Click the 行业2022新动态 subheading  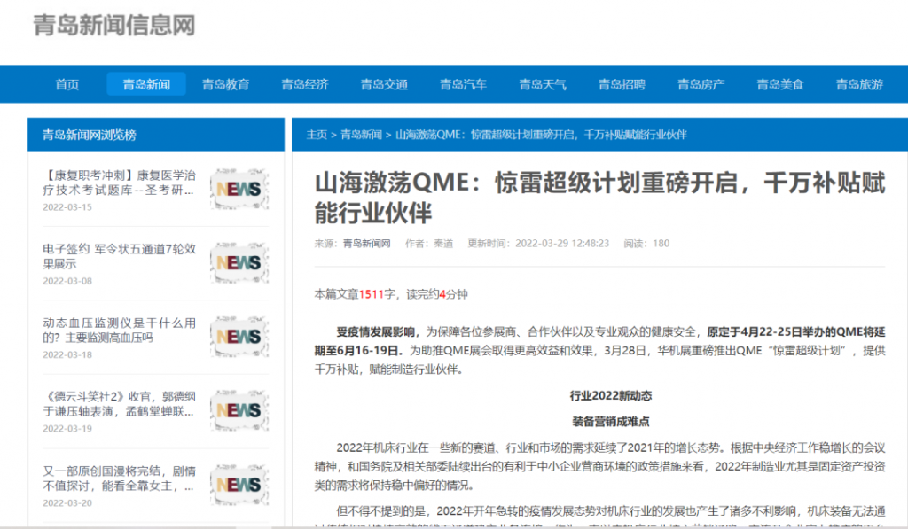[x=611, y=396]
